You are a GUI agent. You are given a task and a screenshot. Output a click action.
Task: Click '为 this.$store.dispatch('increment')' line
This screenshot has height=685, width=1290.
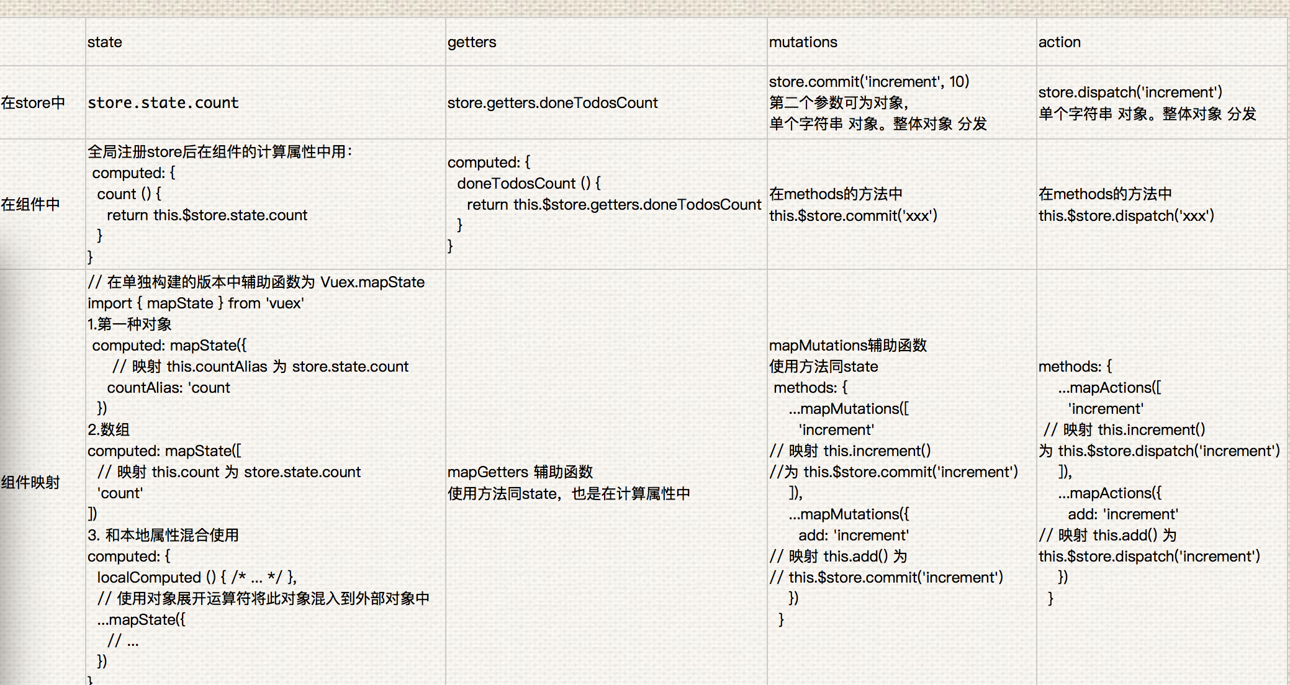[1159, 451]
